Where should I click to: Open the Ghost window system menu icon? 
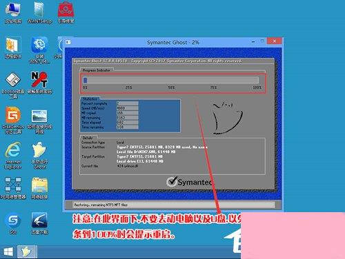68,42
